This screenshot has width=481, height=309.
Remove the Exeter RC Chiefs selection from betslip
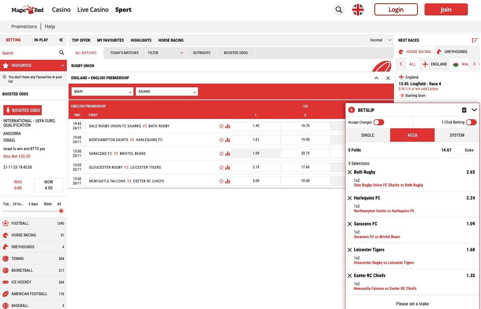[350, 276]
